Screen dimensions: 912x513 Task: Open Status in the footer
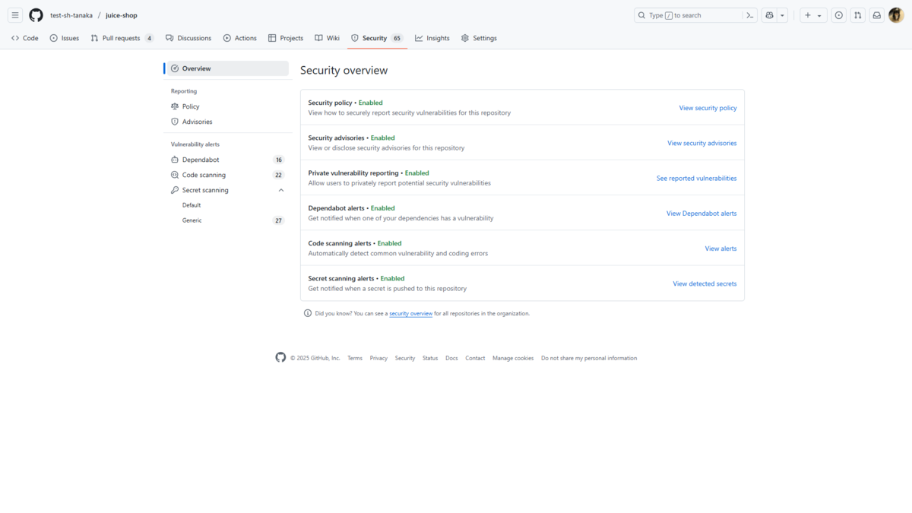pos(430,358)
